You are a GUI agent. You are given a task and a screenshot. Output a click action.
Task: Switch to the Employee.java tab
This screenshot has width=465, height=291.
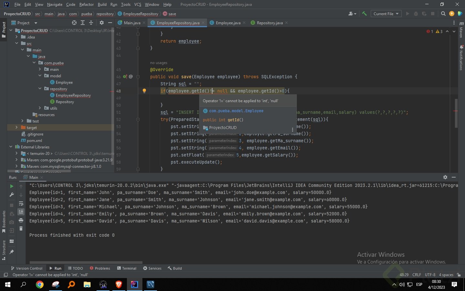tap(228, 23)
